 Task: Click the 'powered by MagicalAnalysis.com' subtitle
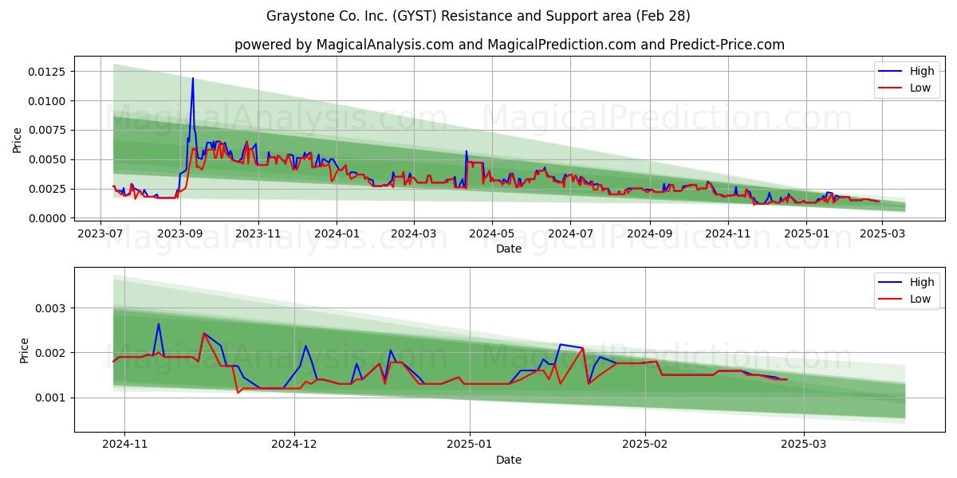tap(509, 45)
